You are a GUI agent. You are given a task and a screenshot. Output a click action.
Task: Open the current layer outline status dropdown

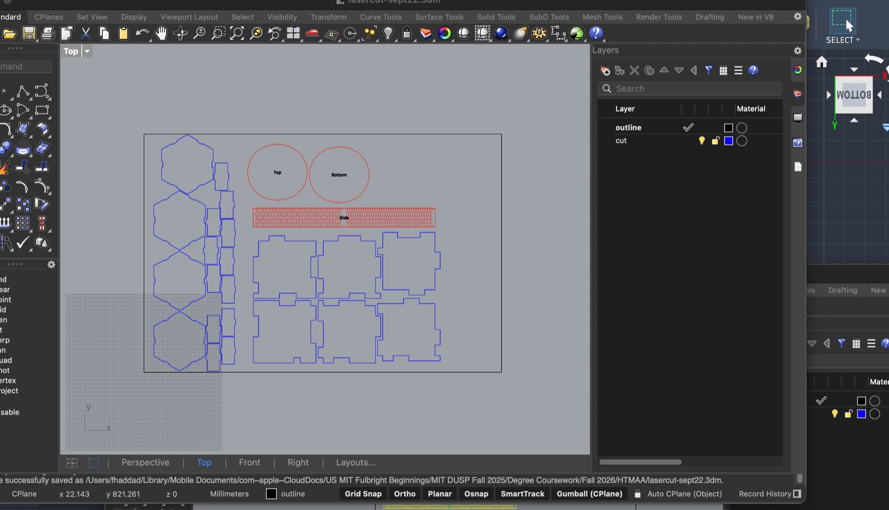pos(286,494)
